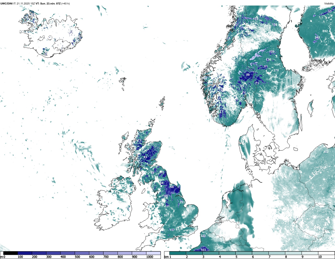The height and width of the screenshot is (259, 335).
Task: Click the 900–1000 m pale lavender swatch
Action: click(139, 253)
